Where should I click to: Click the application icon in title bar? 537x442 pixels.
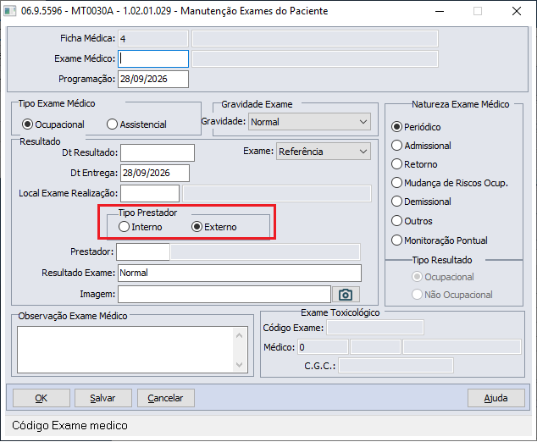tap(9, 11)
